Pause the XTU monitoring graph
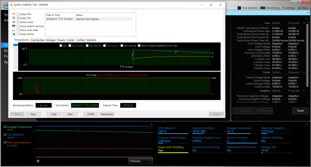This screenshot has height=167, width=311. point(38,161)
